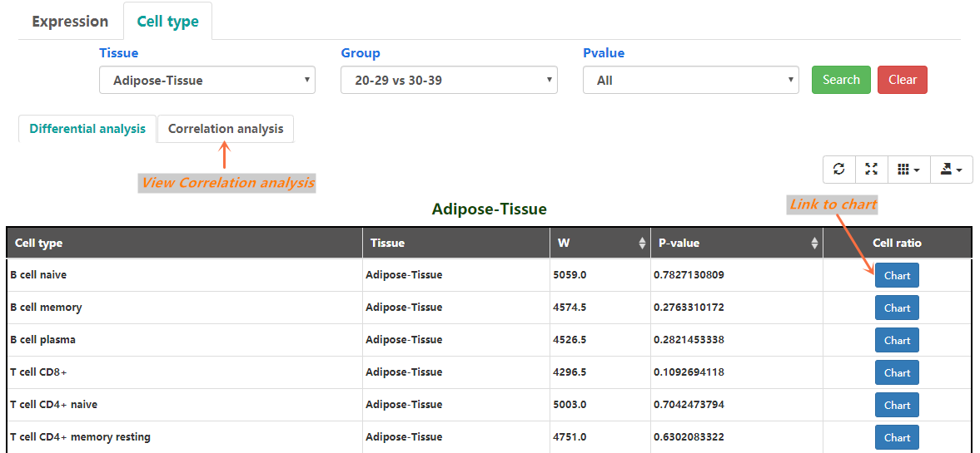Image resolution: width=980 pixels, height=453 pixels.
Task: Click the table refresh icon
Action: [x=838, y=170]
